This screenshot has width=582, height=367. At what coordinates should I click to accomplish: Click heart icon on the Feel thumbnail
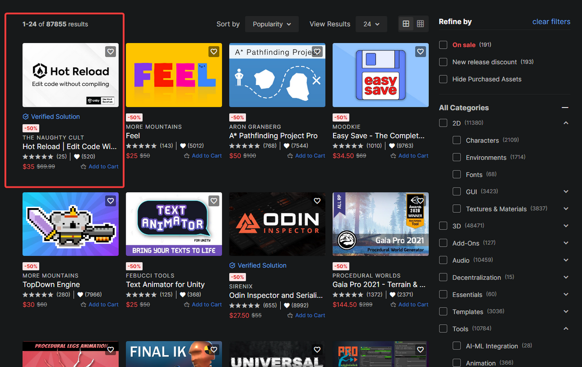(x=214, y=52)
